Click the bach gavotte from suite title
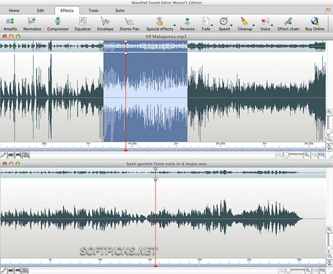 pos(166,164)
